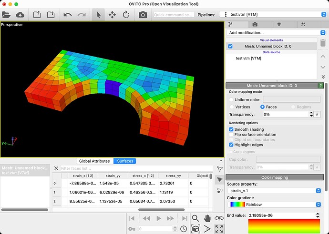Click the Uniform color swatch
This screenshot has width=329, height=234.
point(292,99)
